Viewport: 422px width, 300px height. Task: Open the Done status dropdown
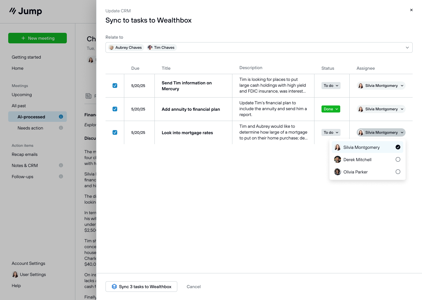click(331, 109)
